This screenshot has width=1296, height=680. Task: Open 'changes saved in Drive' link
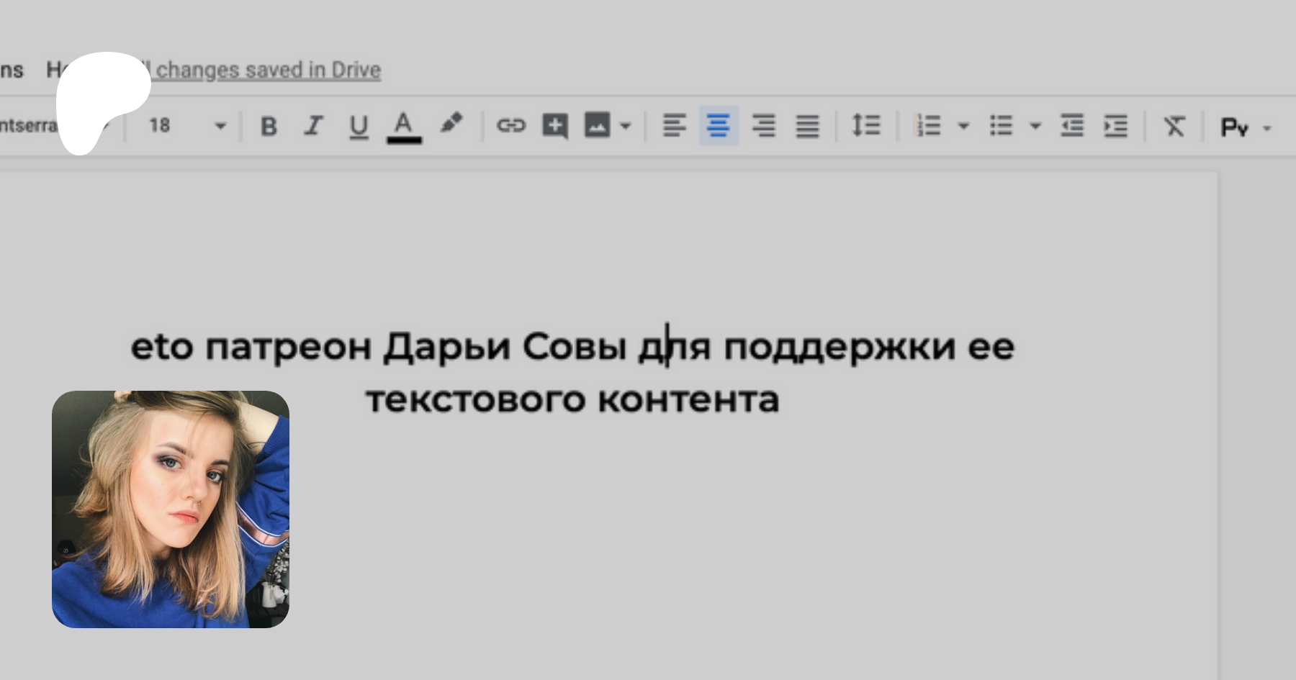click(x=268, y=70)
